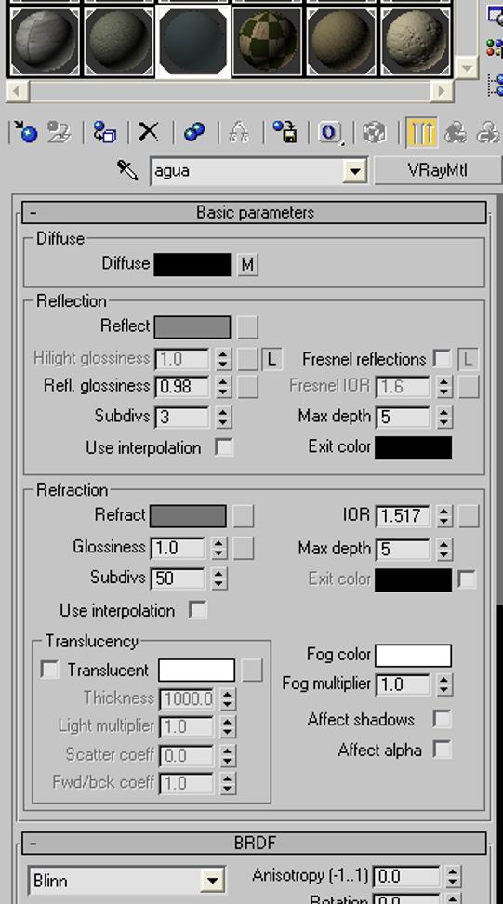
Task: Click Make Material Copy spheres icon
Action: [194, 132]
